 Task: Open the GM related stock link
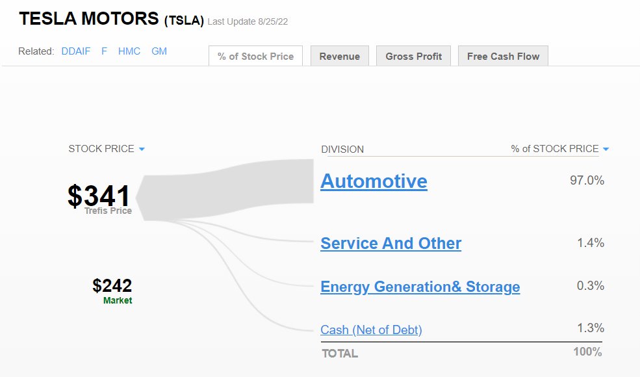159,51
